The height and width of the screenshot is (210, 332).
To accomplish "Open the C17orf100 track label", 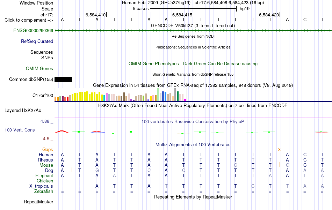I will pyautogui.click(x=43, y=96).
